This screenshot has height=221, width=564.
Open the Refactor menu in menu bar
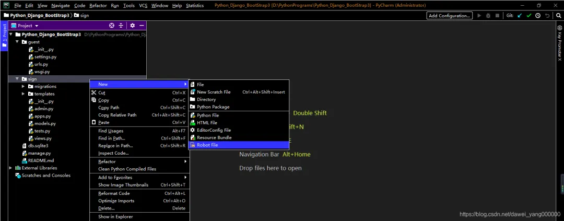coord(98,5)
